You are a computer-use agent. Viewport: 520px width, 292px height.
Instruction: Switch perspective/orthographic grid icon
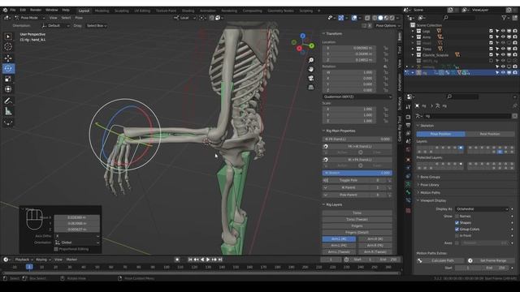310,87
